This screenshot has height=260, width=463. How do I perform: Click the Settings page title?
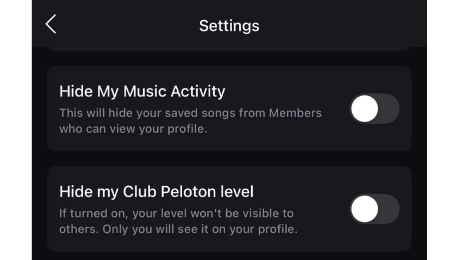point(229,26)
